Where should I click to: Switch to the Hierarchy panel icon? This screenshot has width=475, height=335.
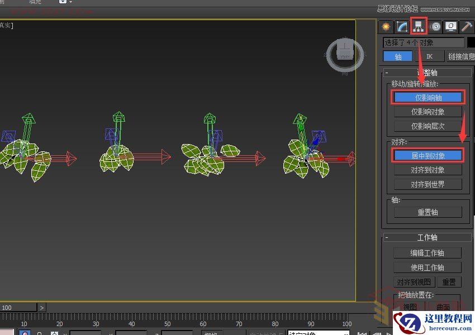(x=419, y=26)
